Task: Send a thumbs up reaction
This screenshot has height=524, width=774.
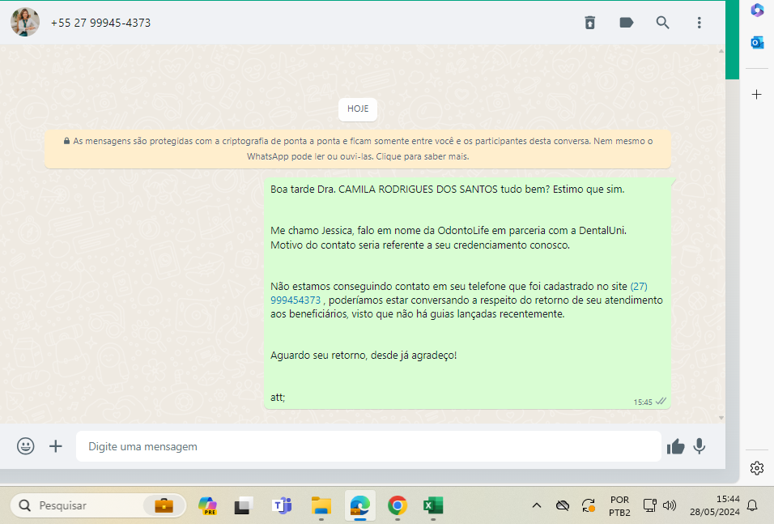Action: (x=676, y=447)
